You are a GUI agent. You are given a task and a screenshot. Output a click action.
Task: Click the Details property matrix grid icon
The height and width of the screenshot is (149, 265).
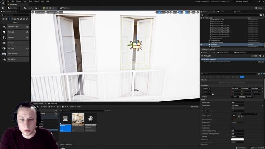tap(258, 74)
